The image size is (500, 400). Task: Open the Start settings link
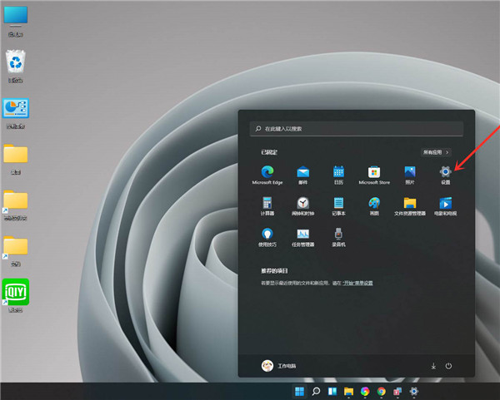tap(358, 284)
